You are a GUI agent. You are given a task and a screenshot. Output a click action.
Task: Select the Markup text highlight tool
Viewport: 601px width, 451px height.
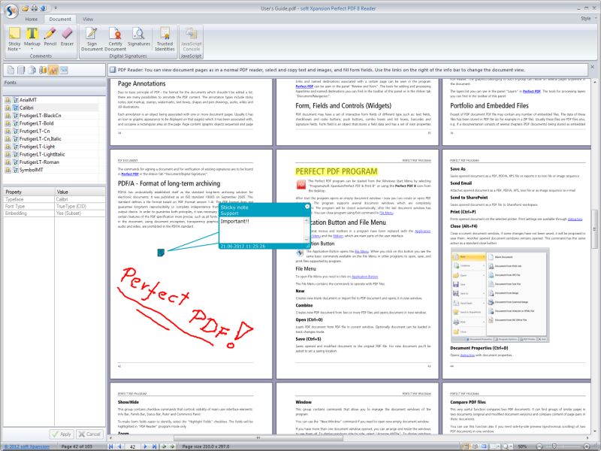[32, 34]
